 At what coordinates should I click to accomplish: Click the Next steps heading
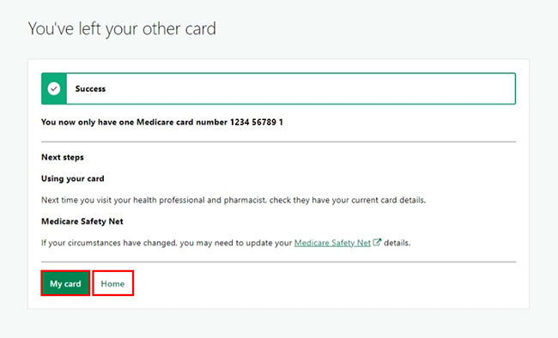coord(63,157)
